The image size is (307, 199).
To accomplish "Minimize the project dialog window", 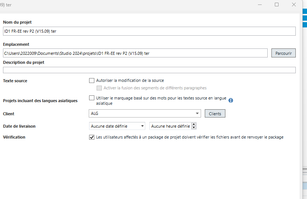I will click(260, 5).
